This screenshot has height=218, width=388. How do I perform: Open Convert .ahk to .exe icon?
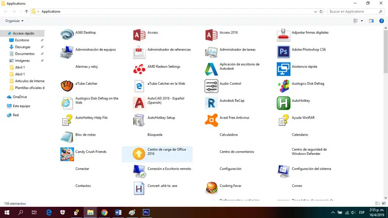click(x=139, y=188)
